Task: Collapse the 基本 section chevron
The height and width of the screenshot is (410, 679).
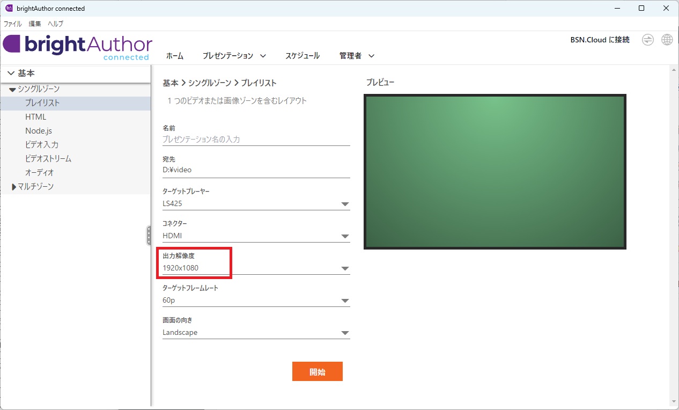Action: pyautogui.click(x=11, y=74)
